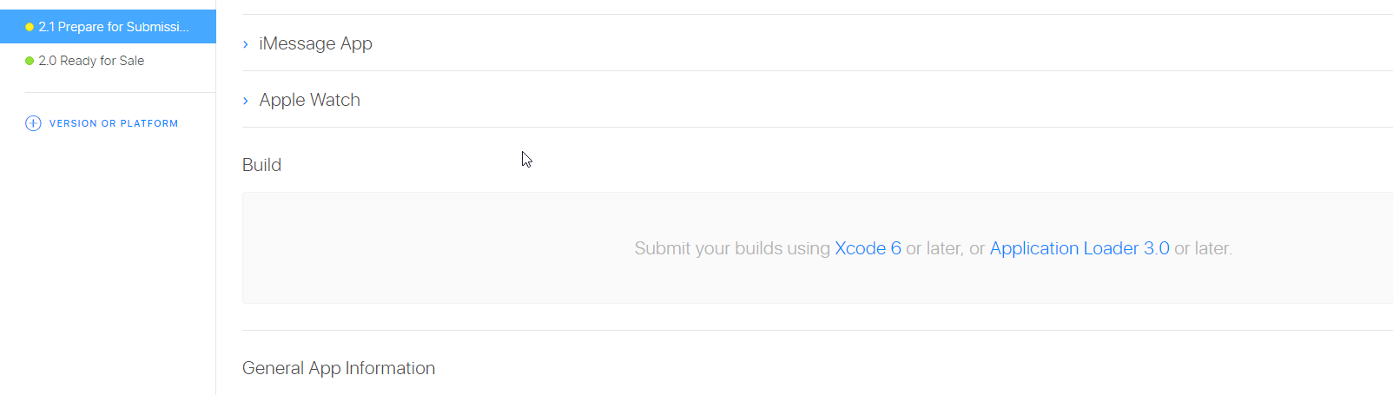Click the separator line above General App Information
The image size is (1393, 395).
click(816, 330)
